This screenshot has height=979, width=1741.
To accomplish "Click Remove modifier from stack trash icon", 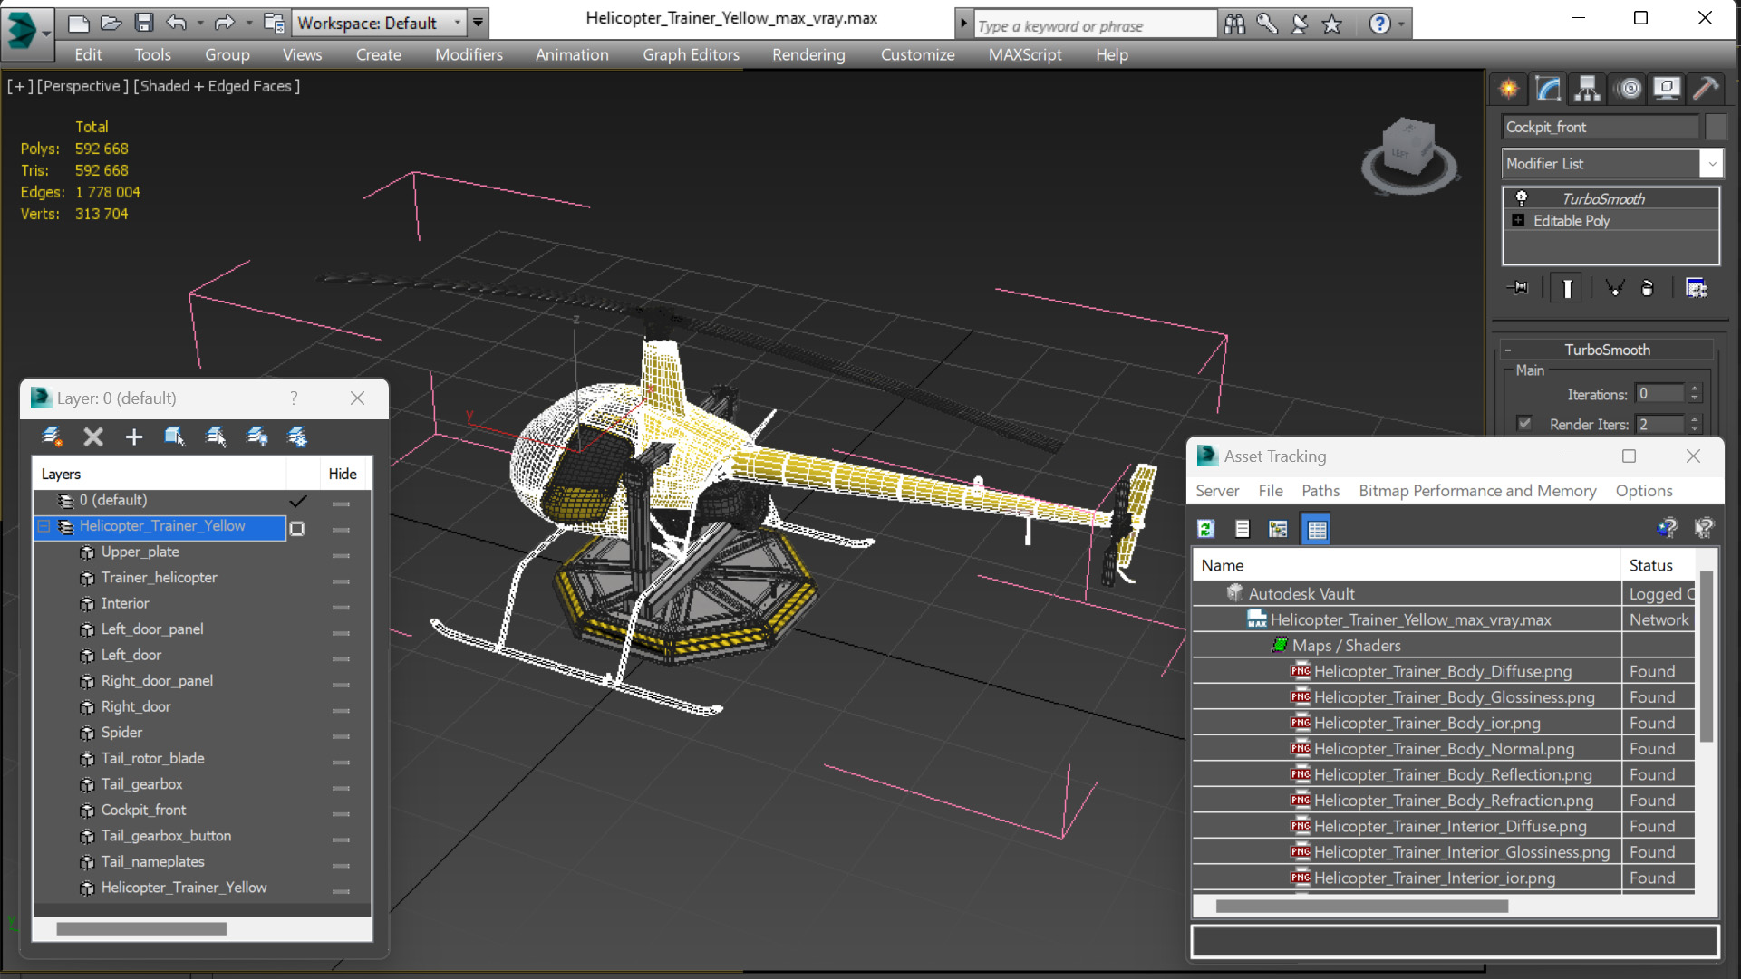I will click(x=1648, y=288).
